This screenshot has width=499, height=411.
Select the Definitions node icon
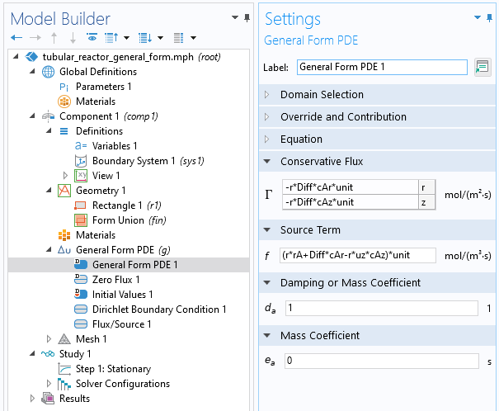click(x=64, y=131)
